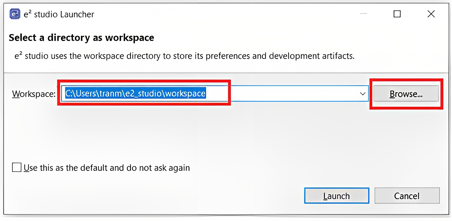Screen dimensions: 452x221
Task: Launch e² studio with the selected workspace
Action: [x=337, y=196]
